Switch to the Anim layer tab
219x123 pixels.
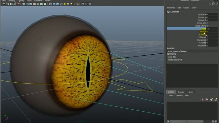coord(191,92)
